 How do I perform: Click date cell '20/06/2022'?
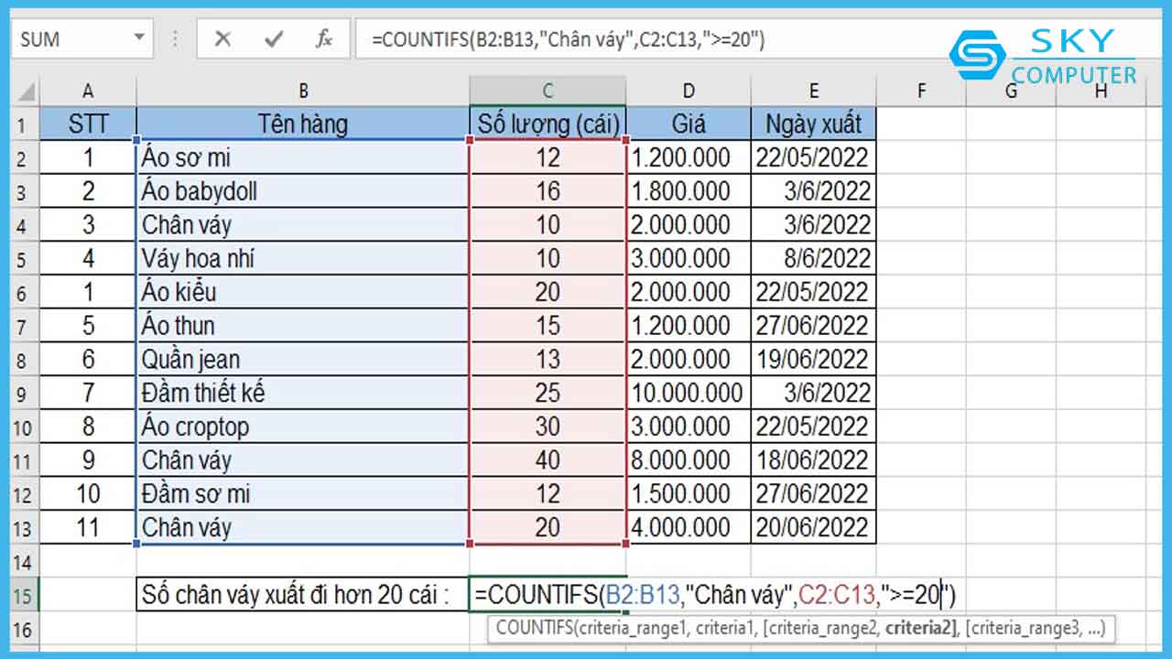click(813, 527)
